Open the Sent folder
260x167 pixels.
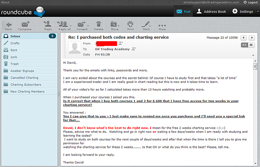point(30,50)
